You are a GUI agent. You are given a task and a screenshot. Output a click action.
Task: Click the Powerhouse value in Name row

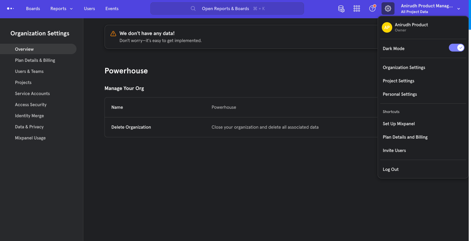[x=224, y=107]
